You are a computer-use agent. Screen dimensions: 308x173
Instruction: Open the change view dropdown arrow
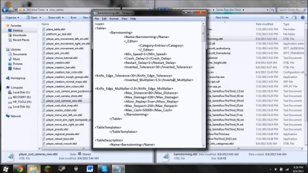287,17
